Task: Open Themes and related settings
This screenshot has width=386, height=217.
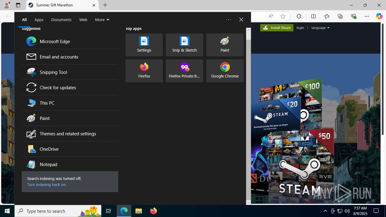Action: pyautogui.click(x=70, y=134)
